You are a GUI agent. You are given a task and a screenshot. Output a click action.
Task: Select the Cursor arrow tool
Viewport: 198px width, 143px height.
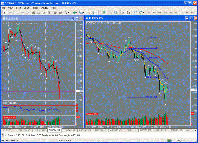[4, 12]
